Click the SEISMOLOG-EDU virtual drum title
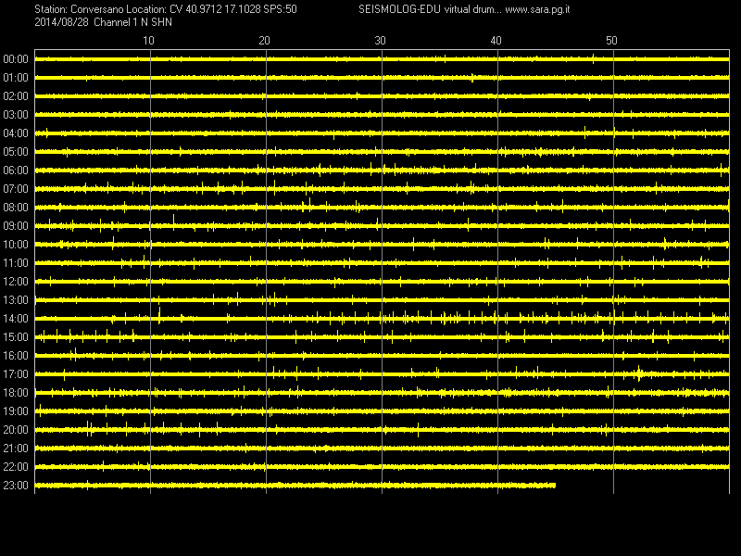 point(430,9)
